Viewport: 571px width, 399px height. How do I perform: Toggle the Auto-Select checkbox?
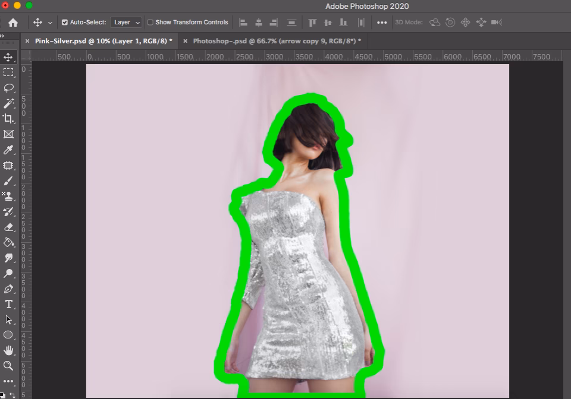pos(64,22)
